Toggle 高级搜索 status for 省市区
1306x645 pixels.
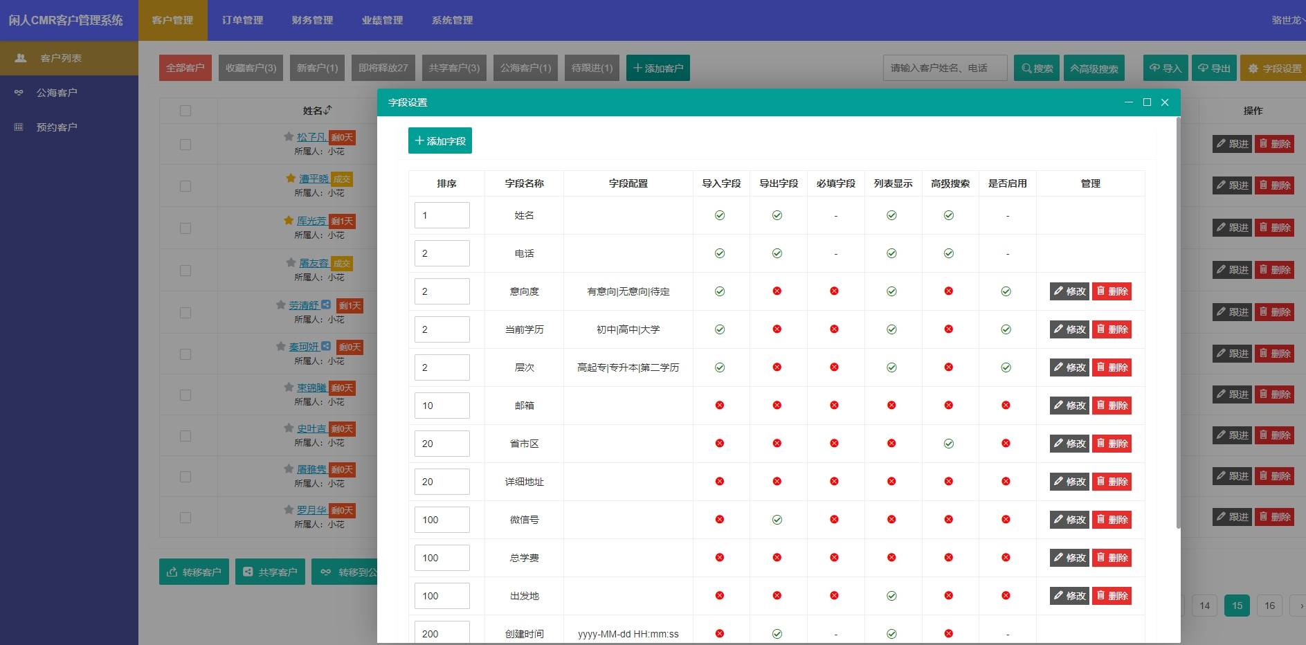[949, 444]
